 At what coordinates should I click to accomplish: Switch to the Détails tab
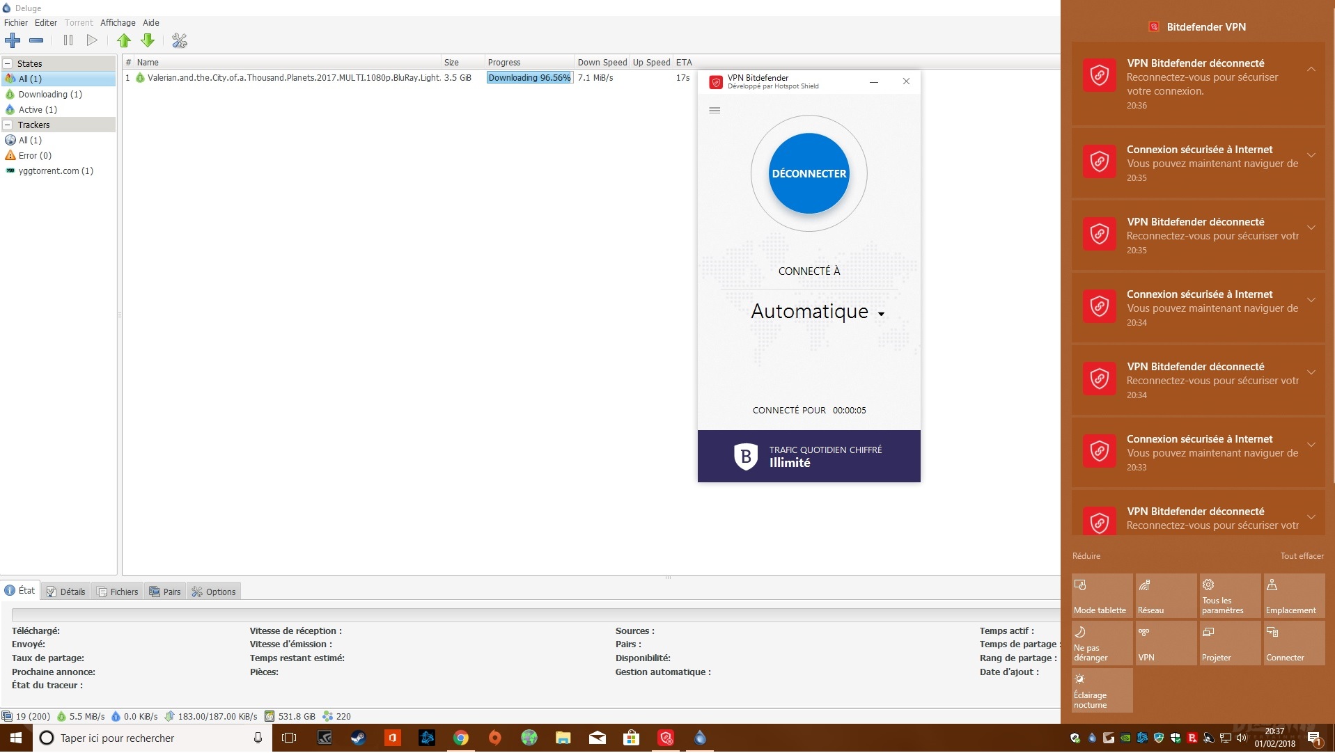point(65,592)
